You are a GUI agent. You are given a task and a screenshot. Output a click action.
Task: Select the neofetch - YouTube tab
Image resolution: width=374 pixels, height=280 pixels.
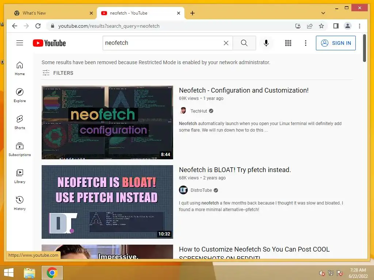coord(141,13)
